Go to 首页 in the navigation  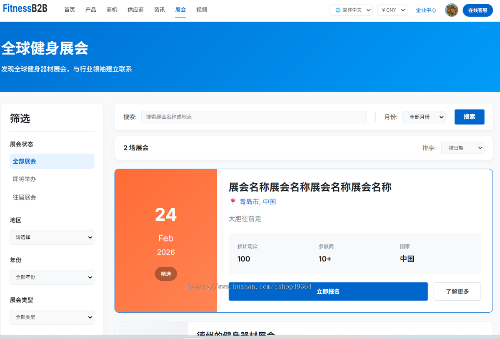pyautogui.click(x=70, y=10)
